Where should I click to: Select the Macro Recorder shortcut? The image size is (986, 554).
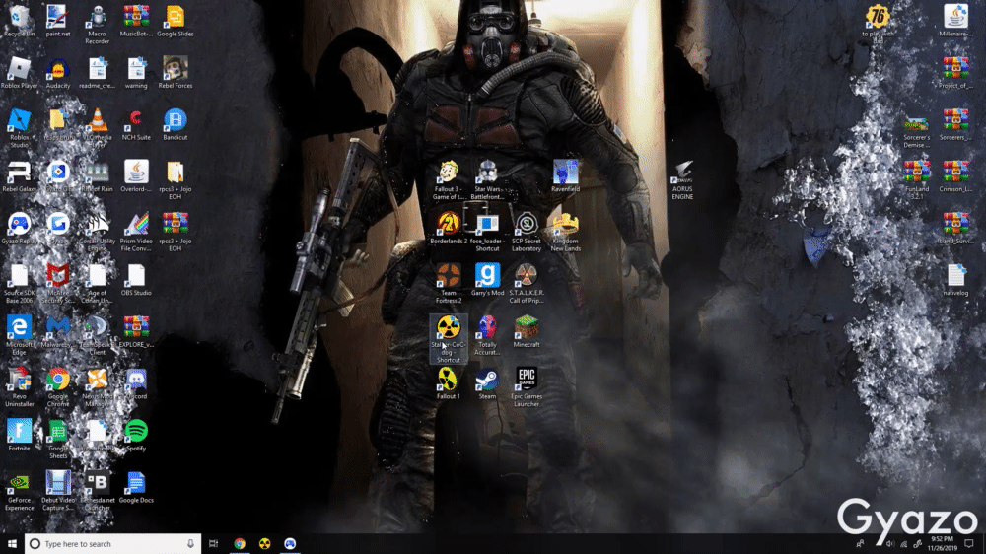97,25
